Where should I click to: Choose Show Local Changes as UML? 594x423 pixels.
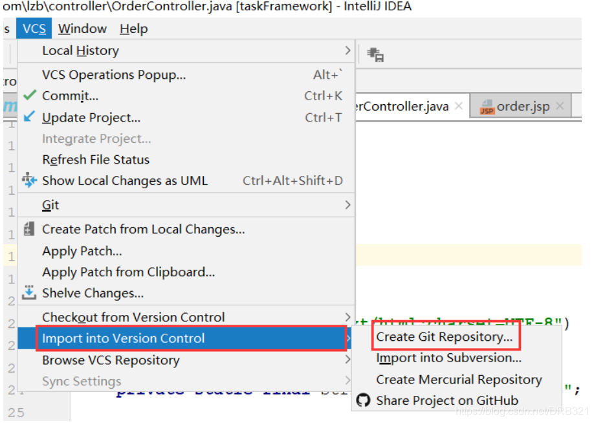[186, 180]
